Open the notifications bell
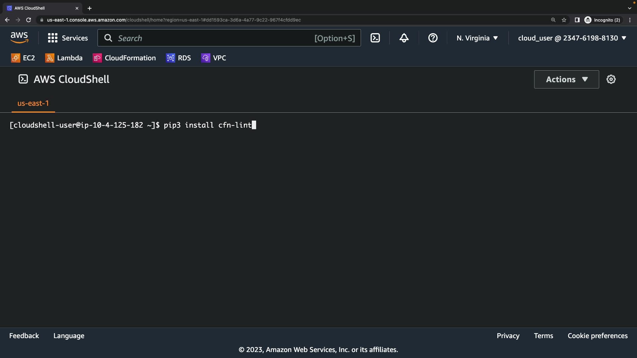This screenshot has height=358, width=637. point(404,38)
